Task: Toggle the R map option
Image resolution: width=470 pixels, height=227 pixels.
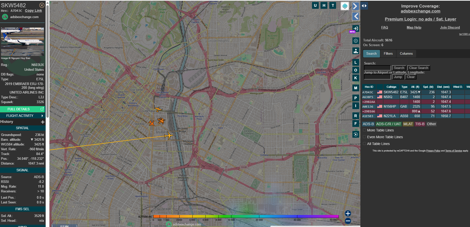Action: click(x=356, y=116)
